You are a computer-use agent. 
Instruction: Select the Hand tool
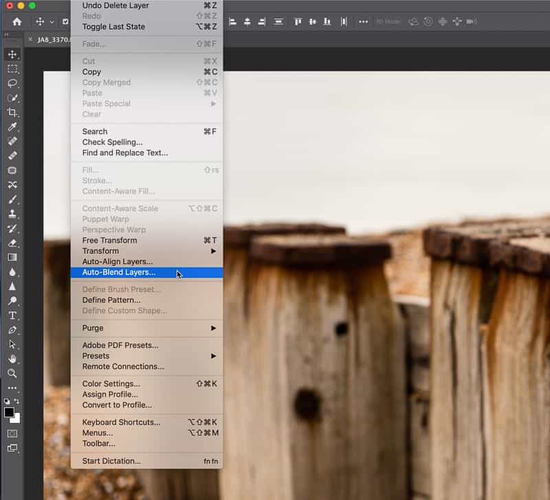coord(12,358)
